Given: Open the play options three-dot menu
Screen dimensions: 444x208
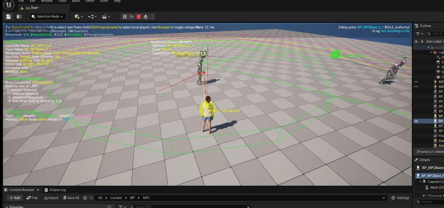Looking at the screenshot, I should tap(153, 17).
